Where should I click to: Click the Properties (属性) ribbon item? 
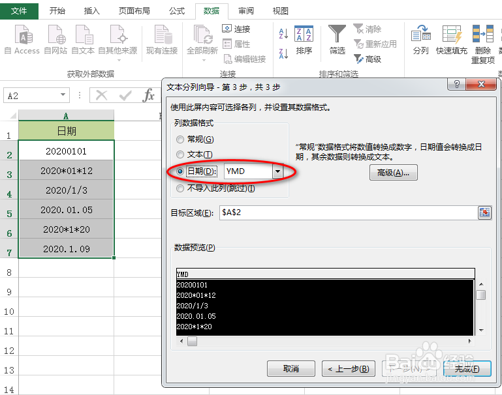(x=236, y=44)
